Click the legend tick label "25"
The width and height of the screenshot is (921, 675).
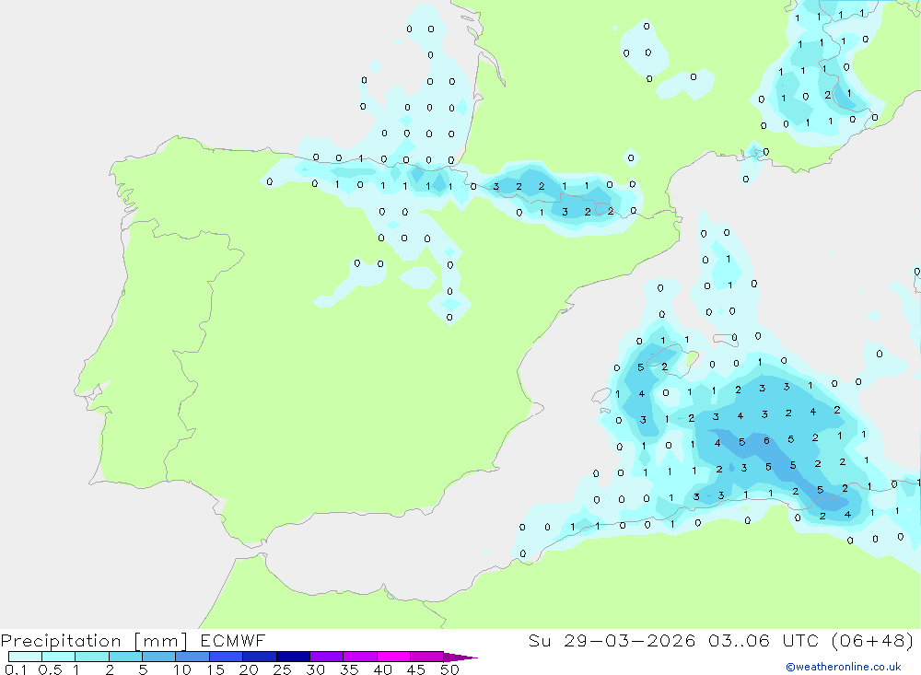pos(283,669)
